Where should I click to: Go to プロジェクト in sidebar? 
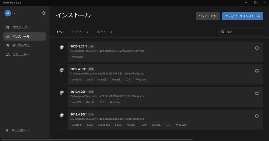pyautogui.click(x=24, y=27)
